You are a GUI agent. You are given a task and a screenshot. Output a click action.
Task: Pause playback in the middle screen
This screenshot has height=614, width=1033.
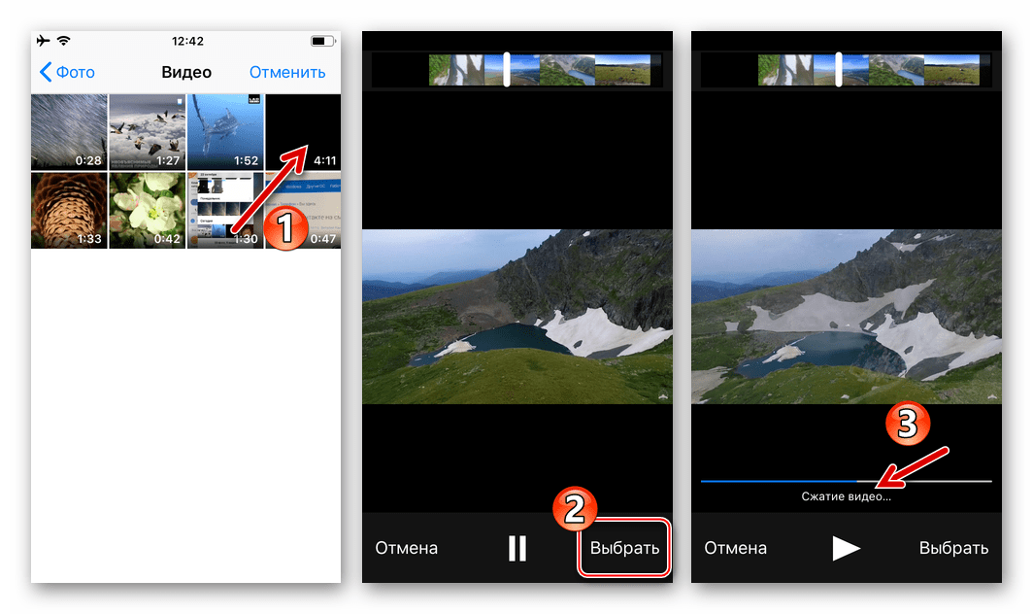pyautogui.click(x=517, y=548)
